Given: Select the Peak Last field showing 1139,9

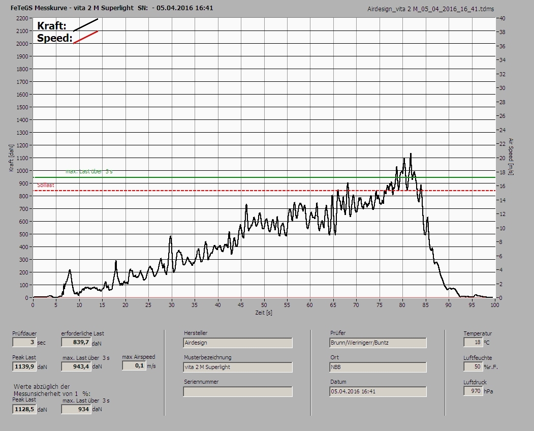Looking at the screenshot, I should (x=24, y=366).
